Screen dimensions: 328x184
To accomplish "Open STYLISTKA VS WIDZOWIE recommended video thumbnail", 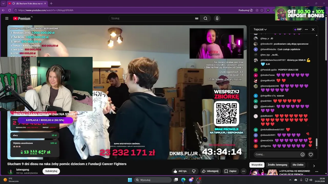I will (x=263, y=172).
